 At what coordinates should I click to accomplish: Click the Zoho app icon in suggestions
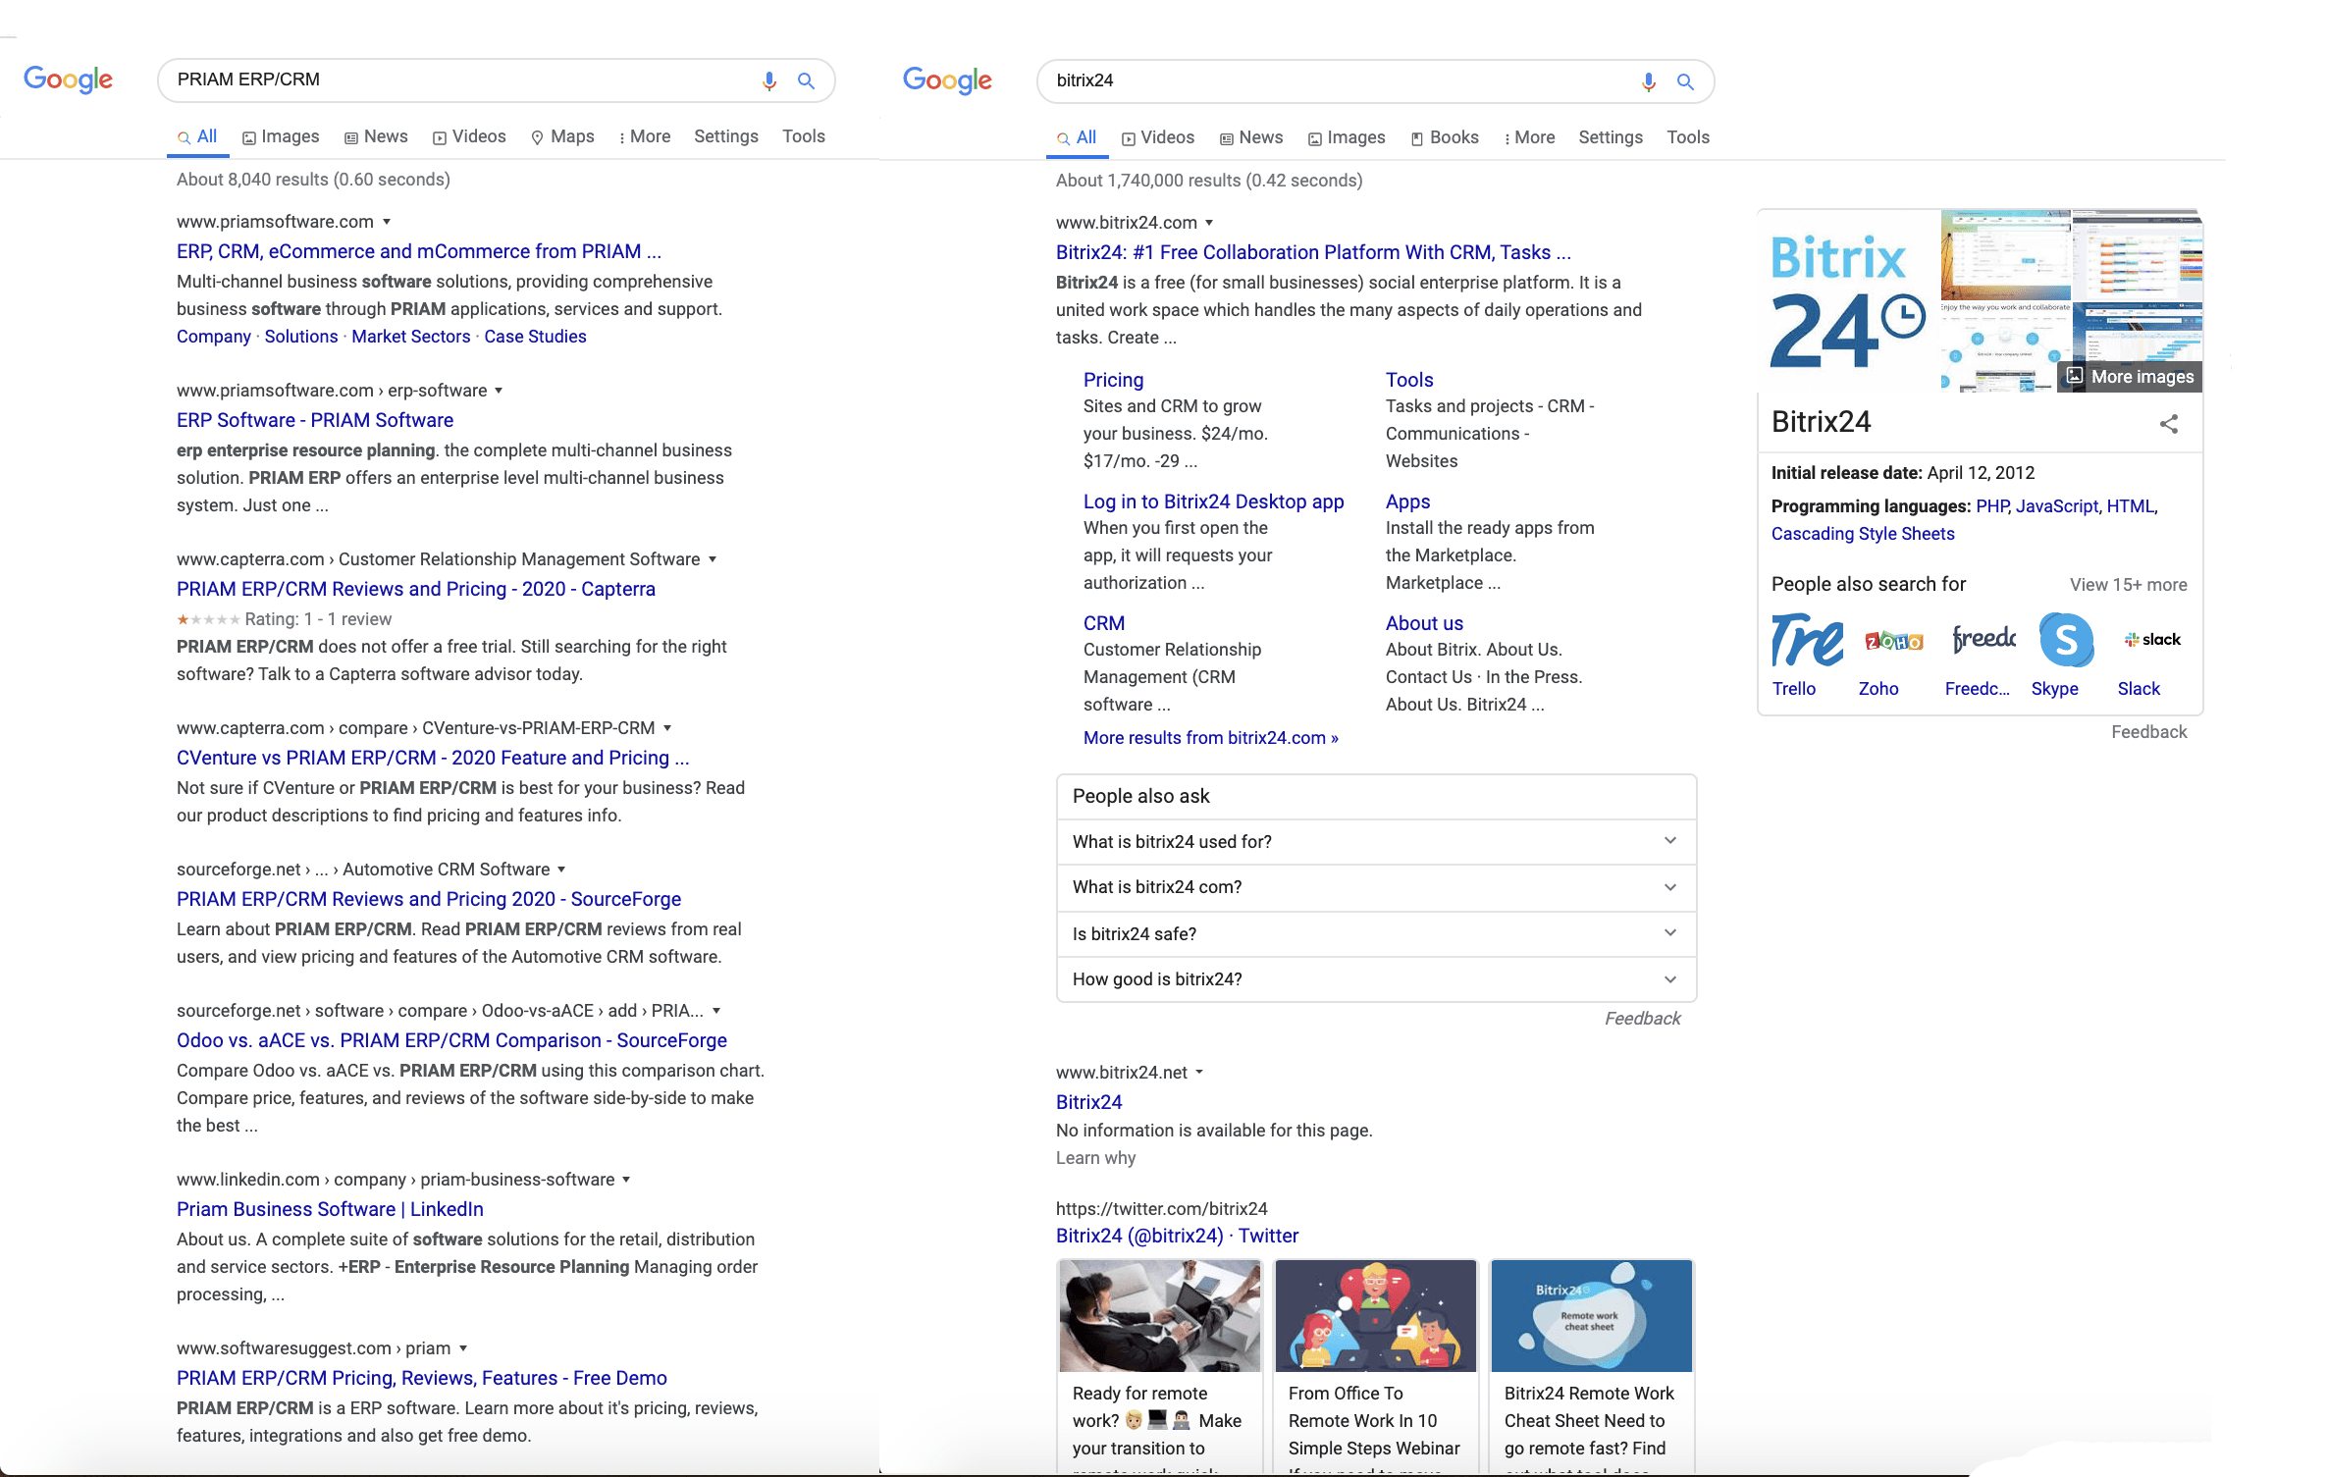coord(1887,641)
